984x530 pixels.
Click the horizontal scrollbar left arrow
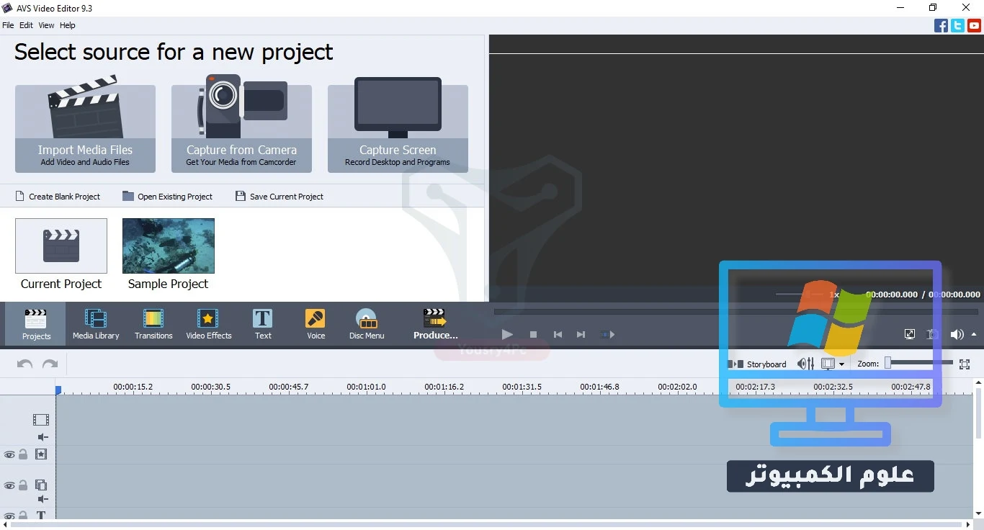(4, 525)
